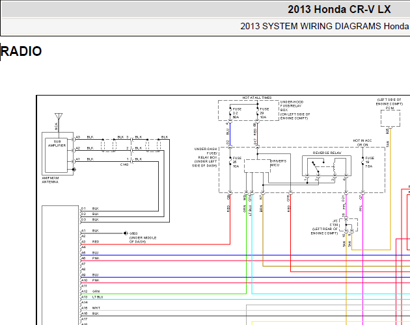This screenshot has width=410, height=325.
Task: Click the 'PCM' component label
Action: (390, 108)
